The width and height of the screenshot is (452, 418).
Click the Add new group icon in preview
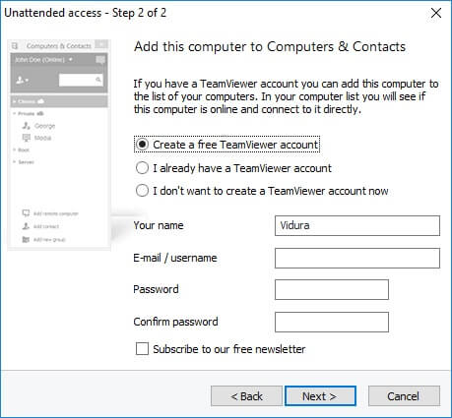[x=26, y=239]
